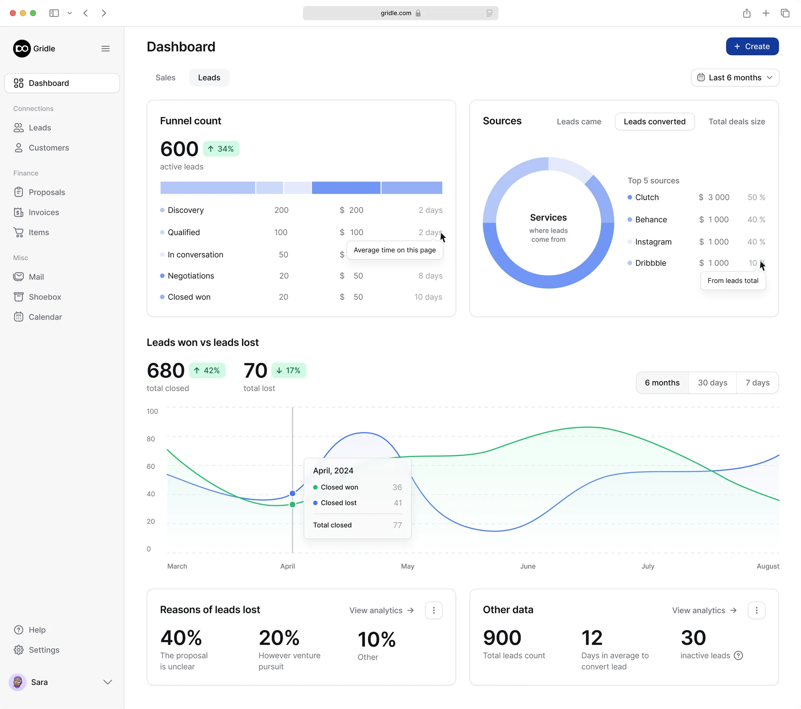Click Safari share icon
The width and height of the screenshot is (801, 709).
[x=747, y=13]
